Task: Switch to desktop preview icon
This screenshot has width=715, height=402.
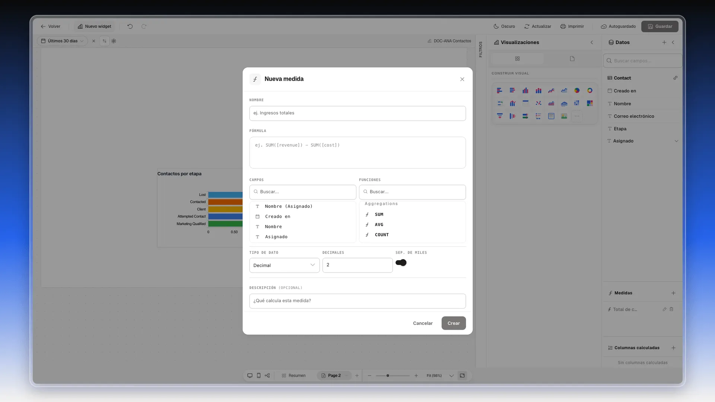Action: (x=250, y=376)
